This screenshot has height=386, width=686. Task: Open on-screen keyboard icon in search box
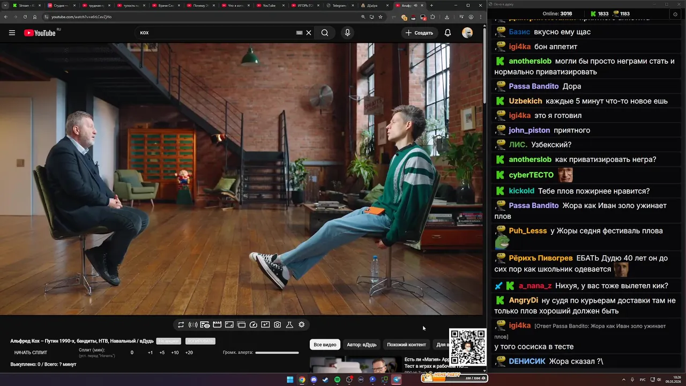(x=300, y=33)
